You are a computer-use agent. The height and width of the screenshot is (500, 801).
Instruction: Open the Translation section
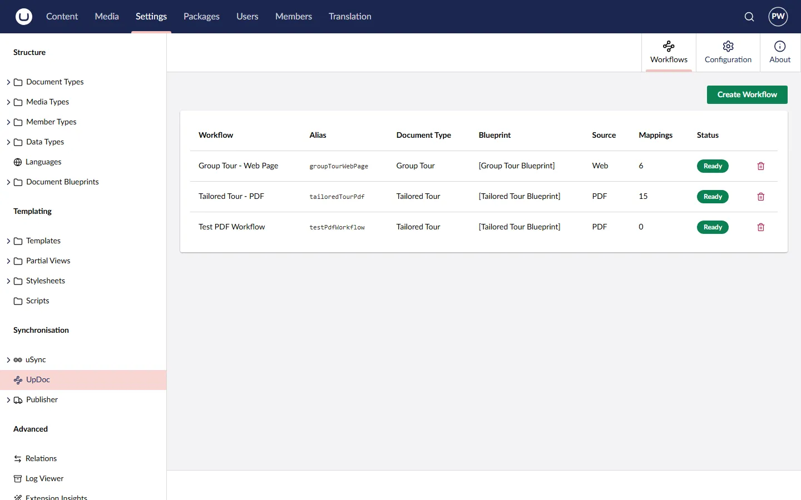(350, 17)
